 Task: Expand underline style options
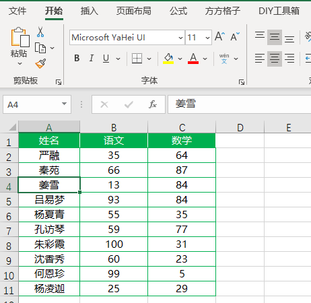118,59
